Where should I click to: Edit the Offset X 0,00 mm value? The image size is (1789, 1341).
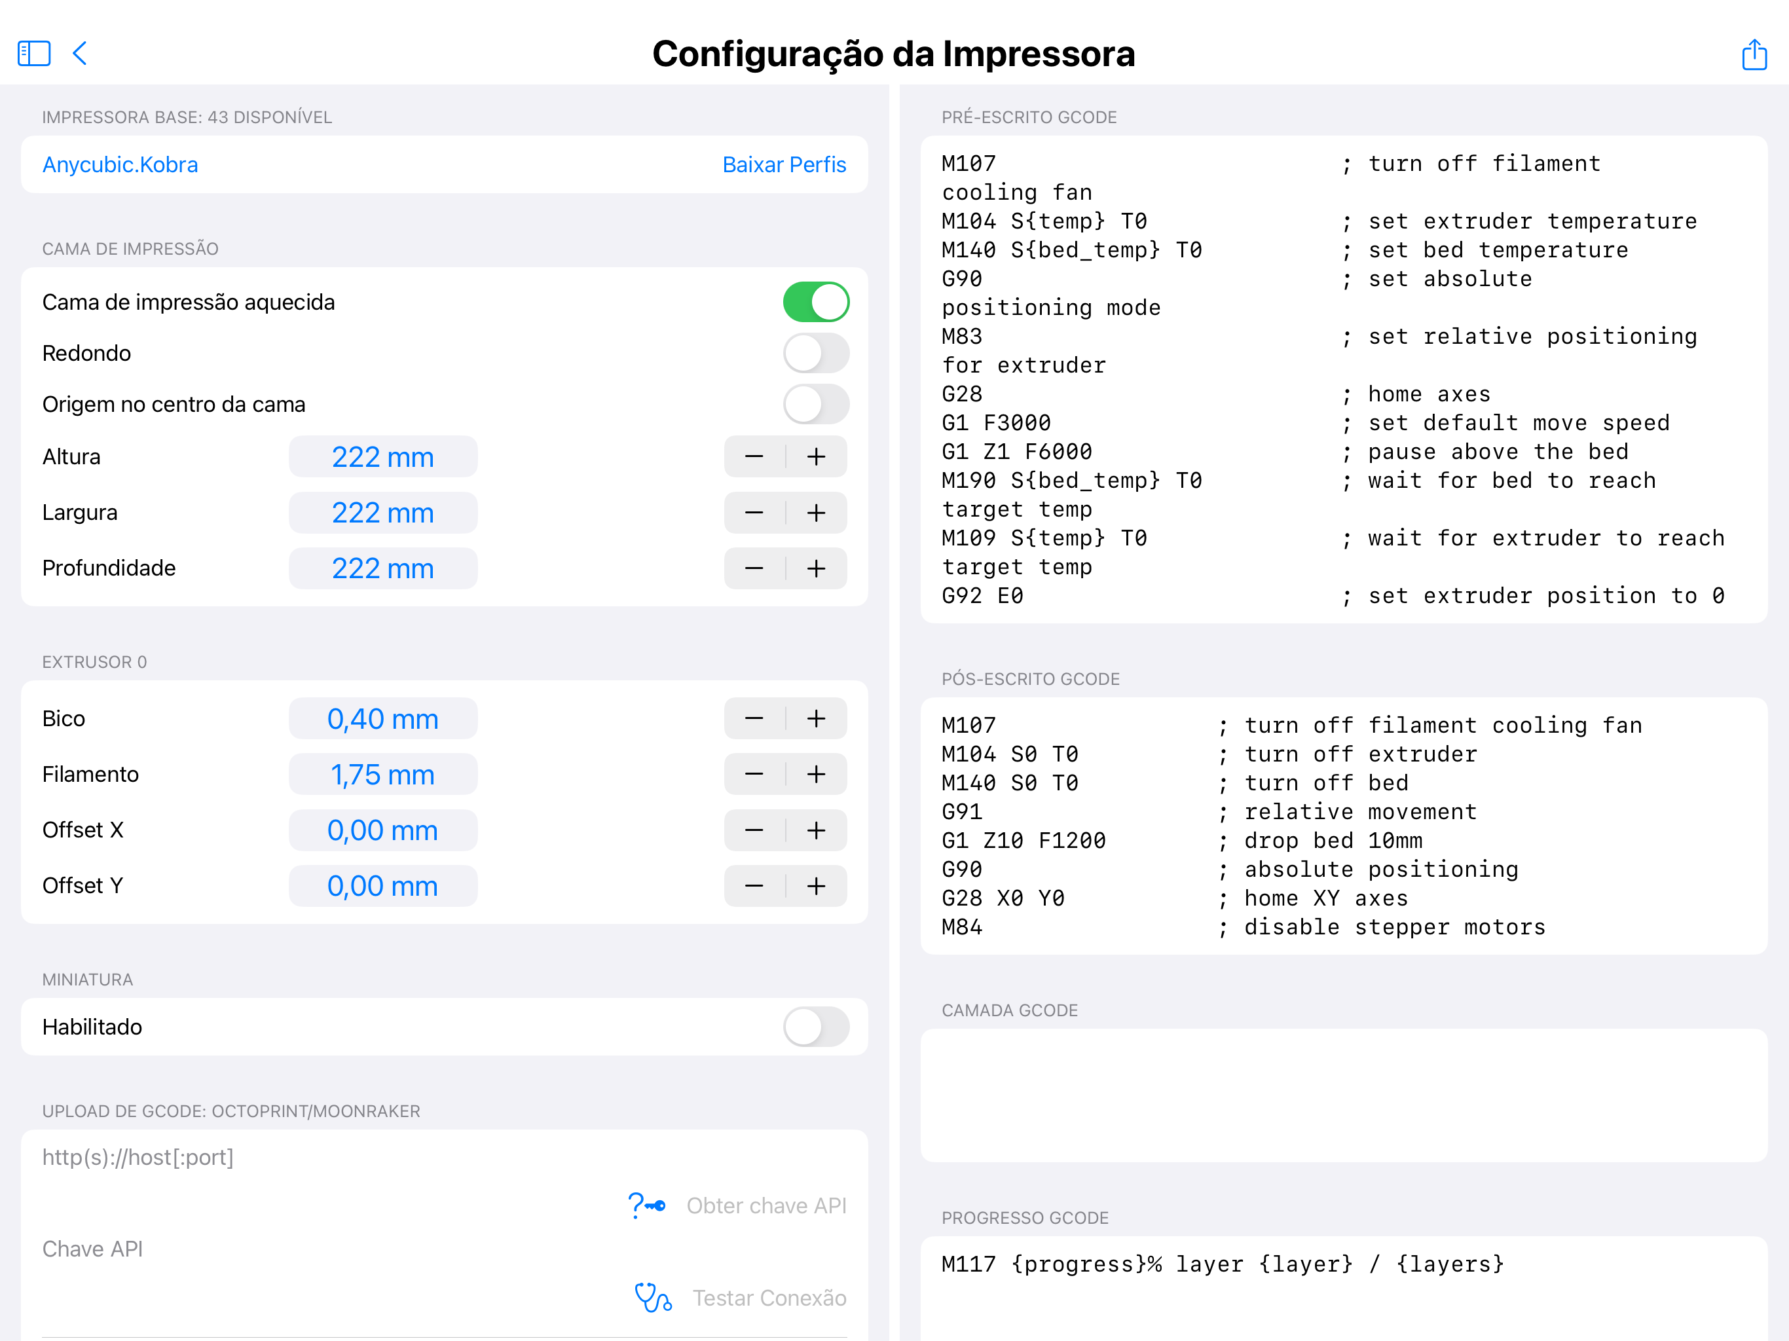382,830
